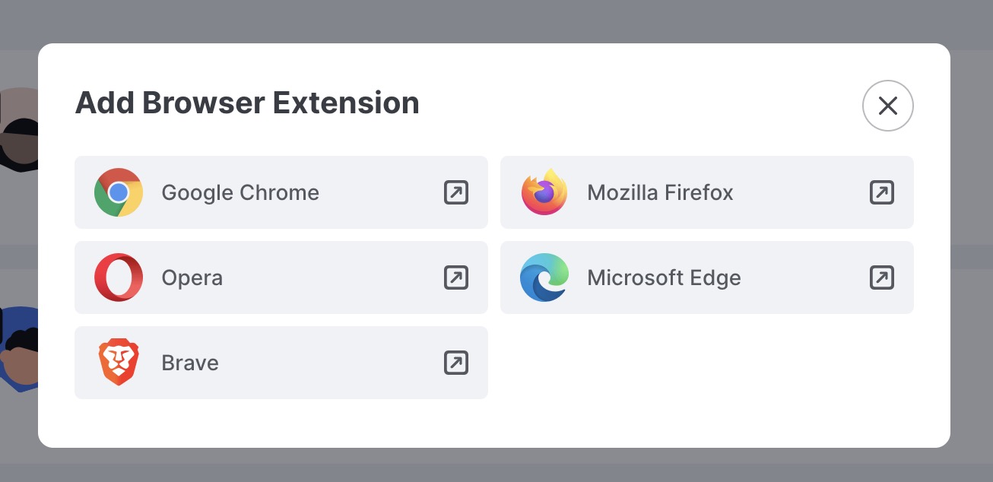Screen dimensions: 993x482
Task: Click the Mozilla Firefox logo icon
Action: pos(544,192)
